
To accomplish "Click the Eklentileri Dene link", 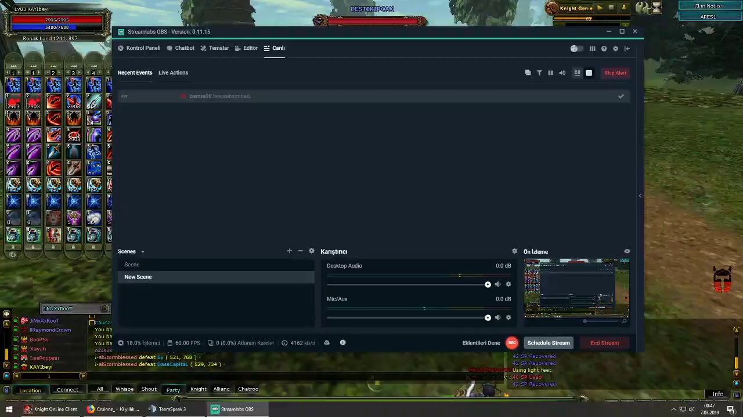I will tap(481, 343).
